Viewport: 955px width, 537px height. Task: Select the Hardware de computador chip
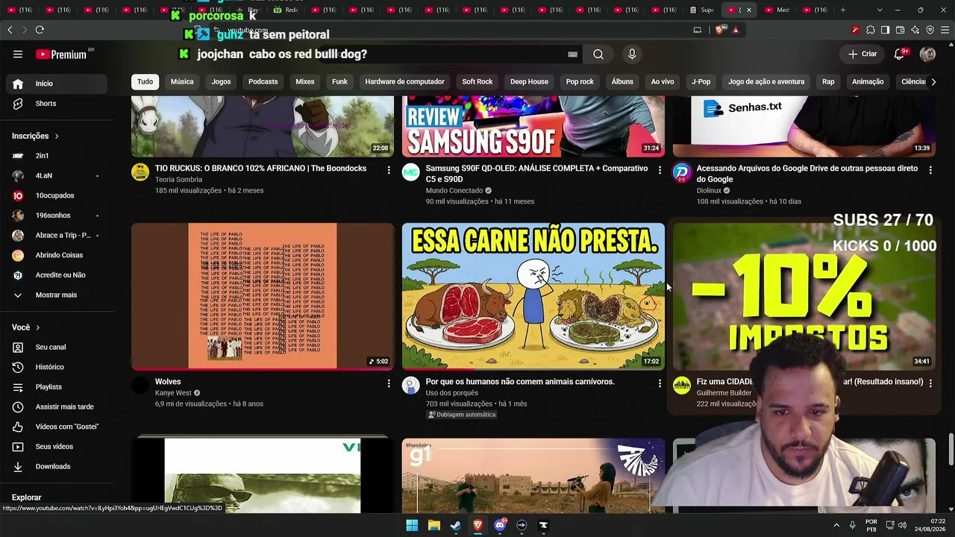404,82
